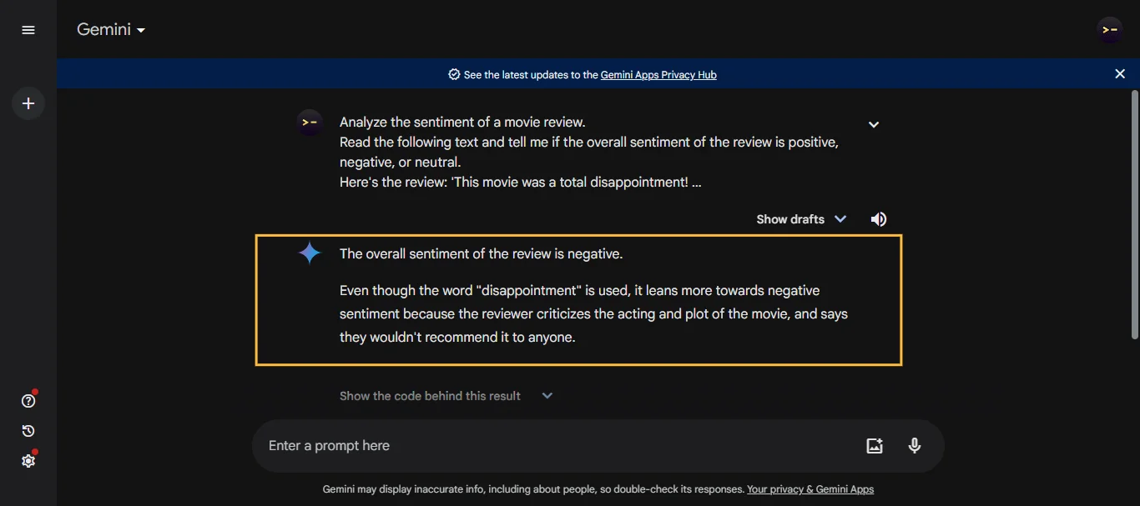Open chat history via the activity icon

pos(28,431)
